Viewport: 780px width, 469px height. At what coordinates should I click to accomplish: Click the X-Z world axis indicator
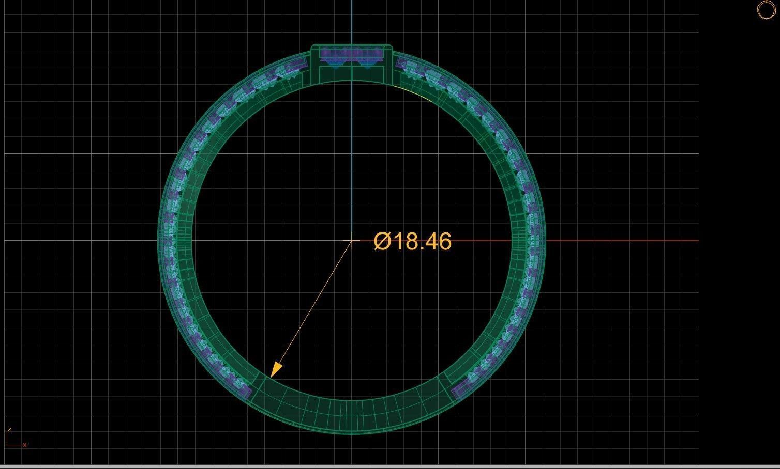tap(16, 437)
